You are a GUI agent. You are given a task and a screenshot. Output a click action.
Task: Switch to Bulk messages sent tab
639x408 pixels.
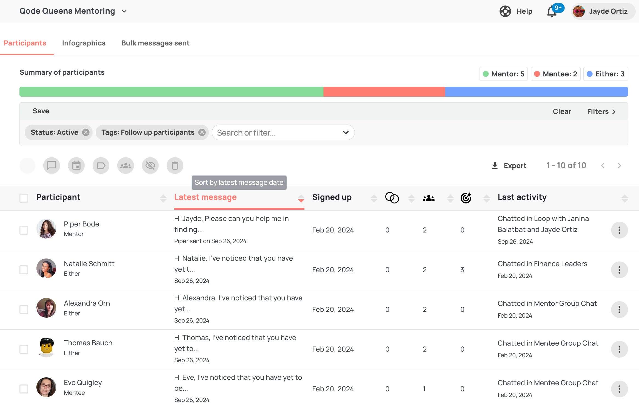point(155,43)
